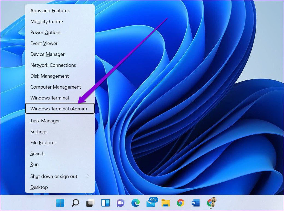Choose Task Manager in the context menu
This screenshot has height=211, width=284.
click(45, 121)
